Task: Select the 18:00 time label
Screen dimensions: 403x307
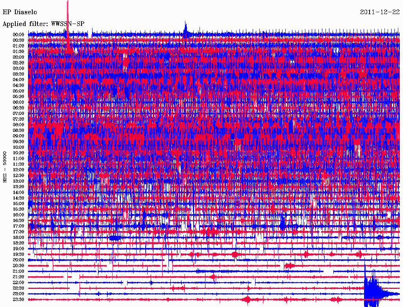Action: pos(18,237)
